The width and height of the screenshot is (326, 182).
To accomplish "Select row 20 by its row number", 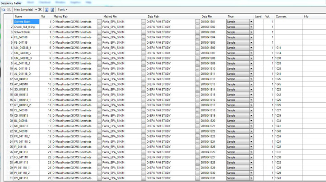I will pos(10,121).
